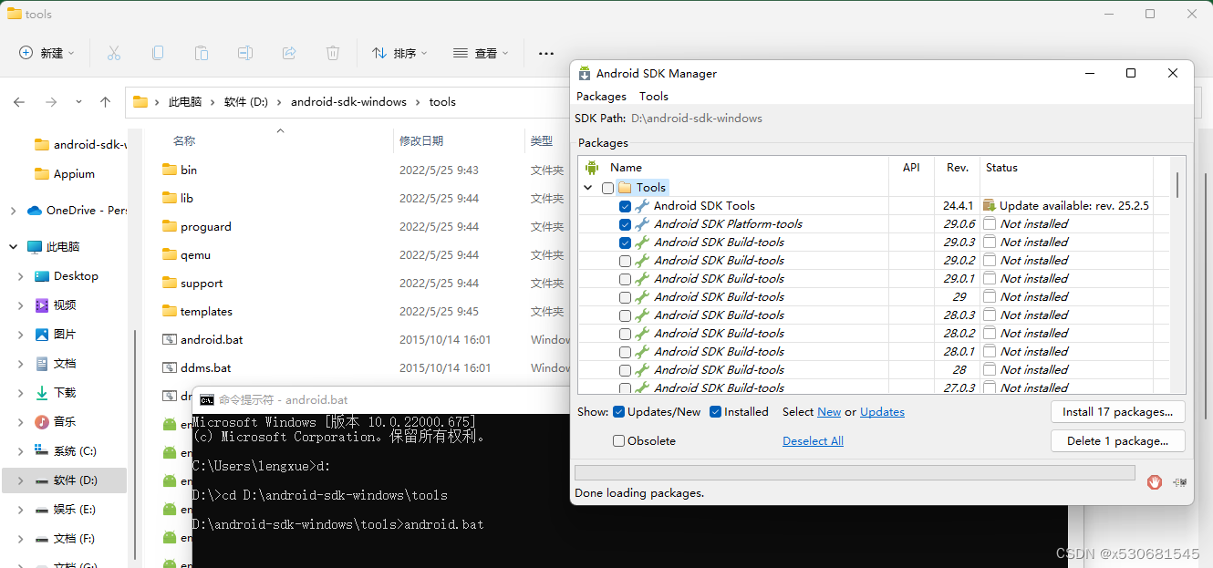Click the bin folder icon in file list
The image size is (1213, 568).
169,170
